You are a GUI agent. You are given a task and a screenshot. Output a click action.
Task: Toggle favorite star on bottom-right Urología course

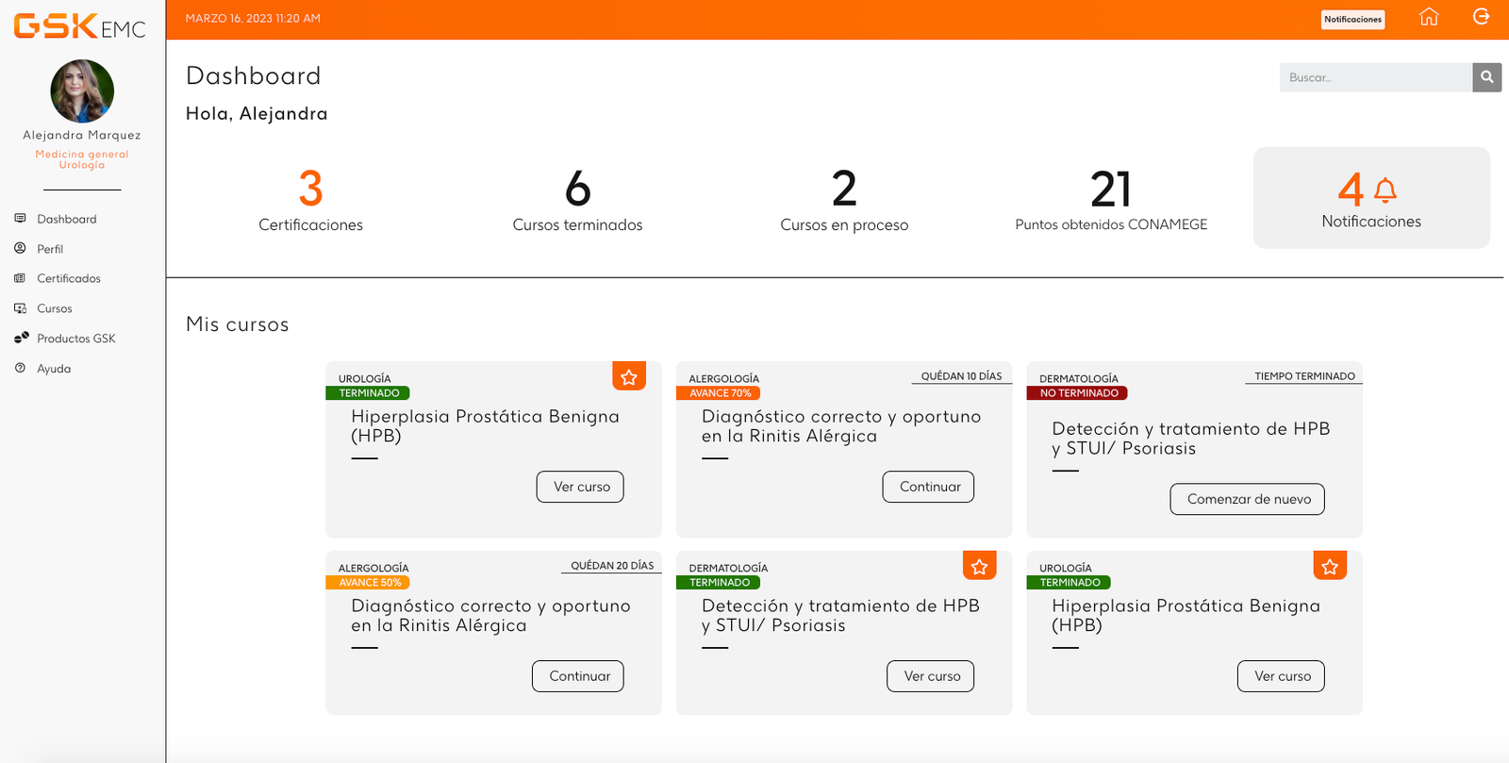click(1330, 566)
